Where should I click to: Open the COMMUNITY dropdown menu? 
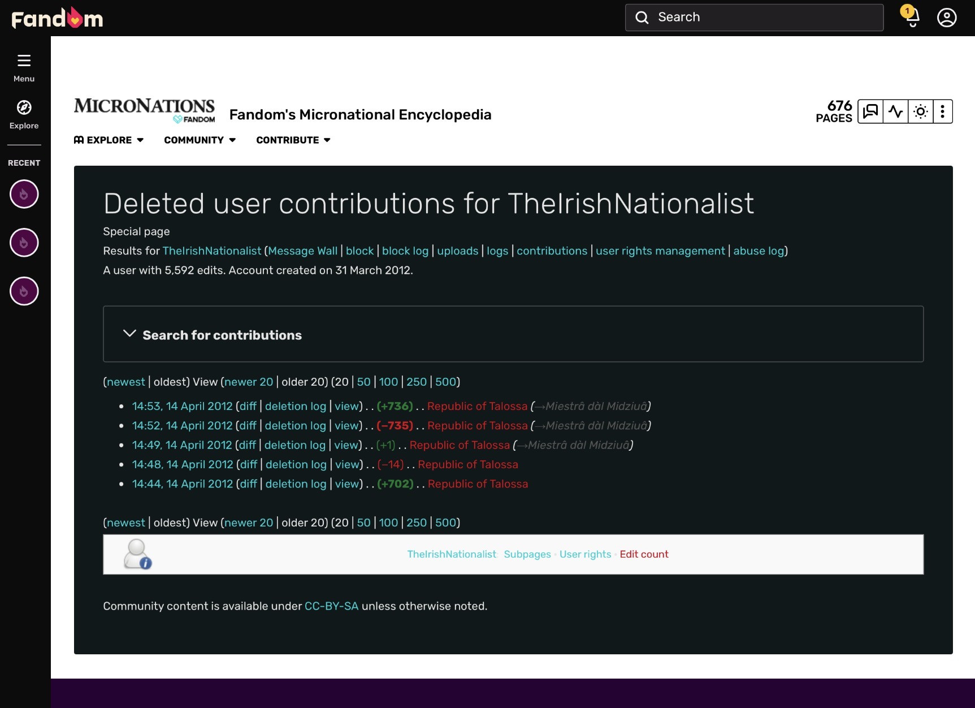tap(200, 140)
